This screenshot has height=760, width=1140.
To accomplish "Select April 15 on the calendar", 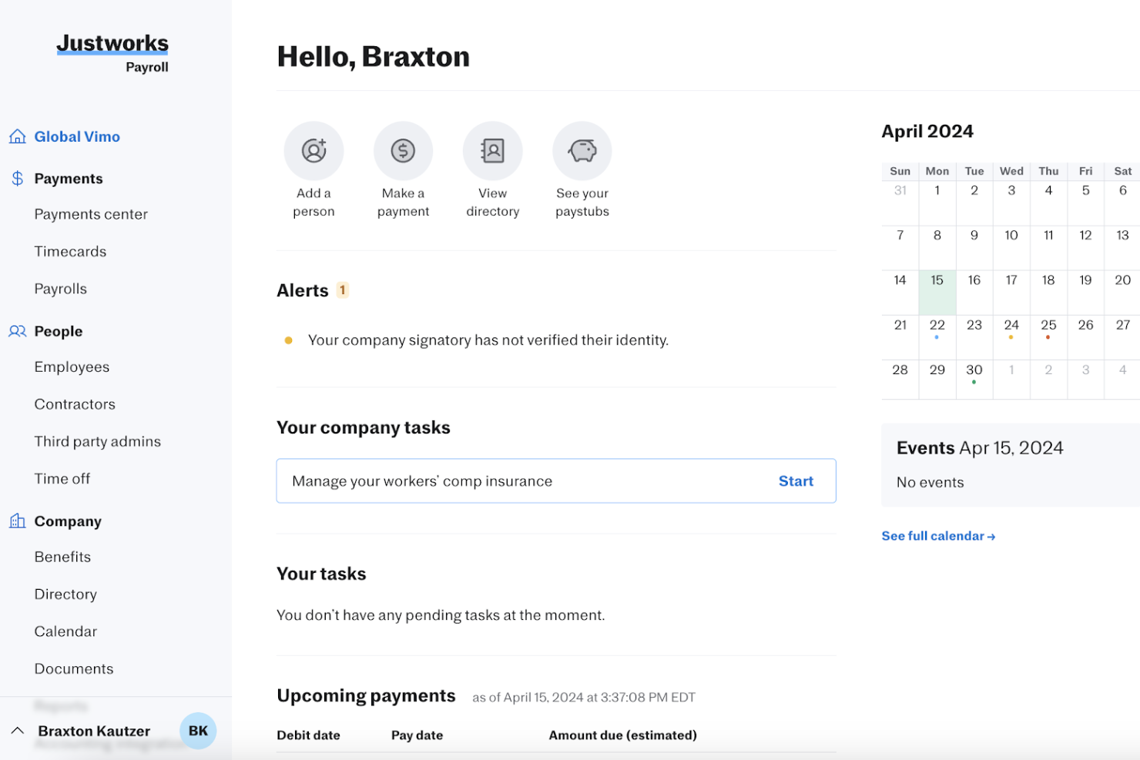I will tap(937, 280).
